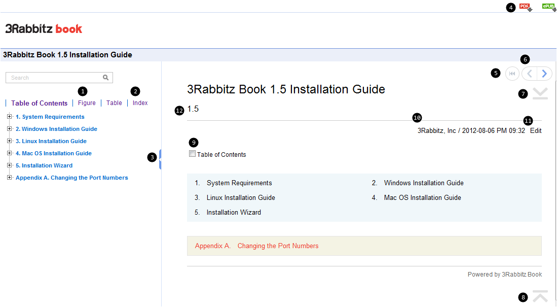Image resolution: width=557 pixels, height=307 pixels.
Task: Open 4. Mac OS Installation Guide in sidebar
Action: click(54, 153)
